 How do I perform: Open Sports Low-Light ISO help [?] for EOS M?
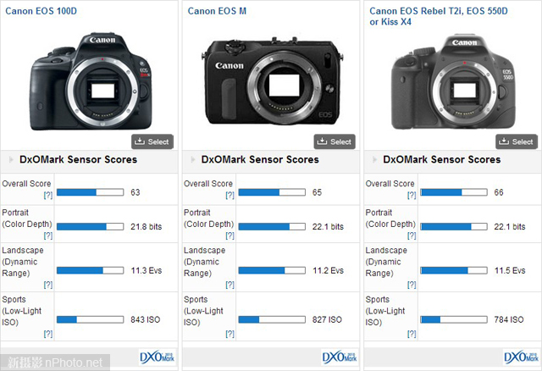coord(230,334)
